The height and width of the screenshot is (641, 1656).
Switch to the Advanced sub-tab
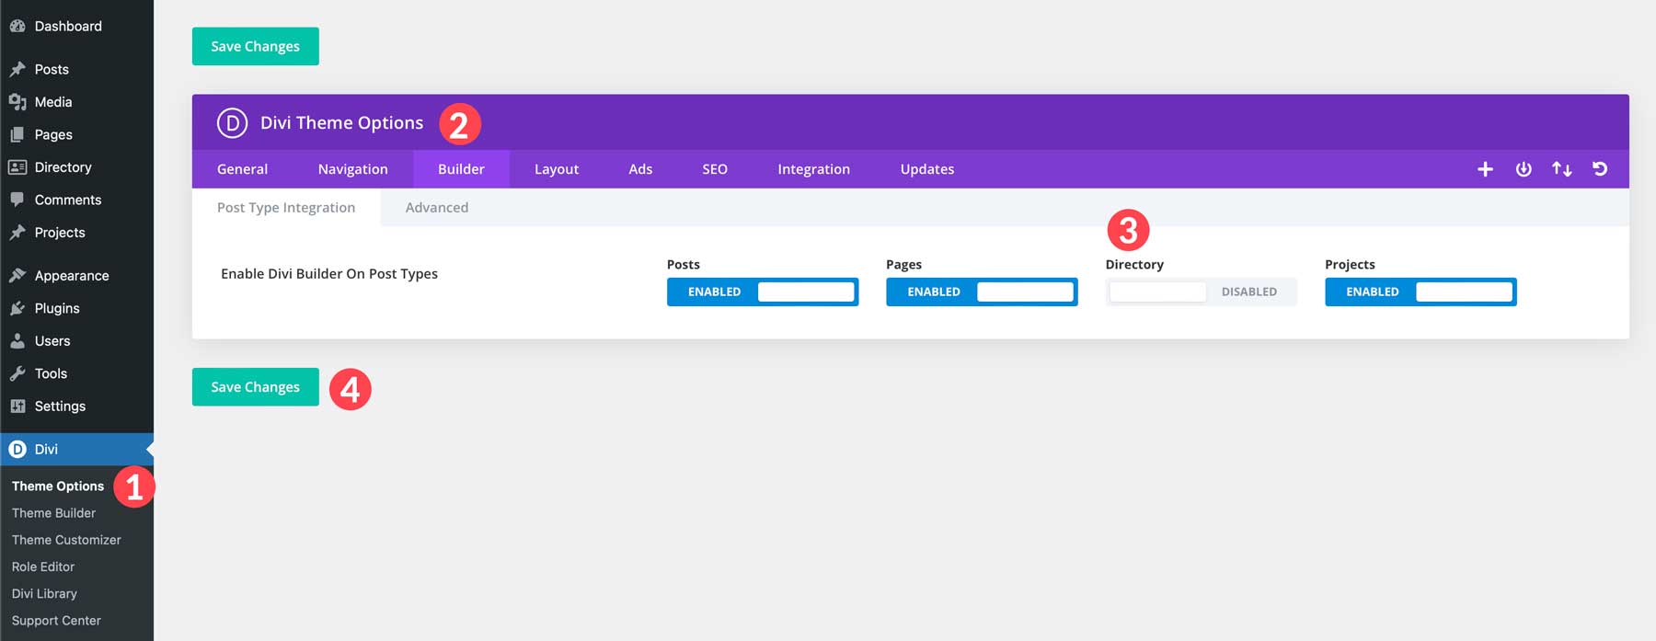pyautogui.click(x=436, y=208)
